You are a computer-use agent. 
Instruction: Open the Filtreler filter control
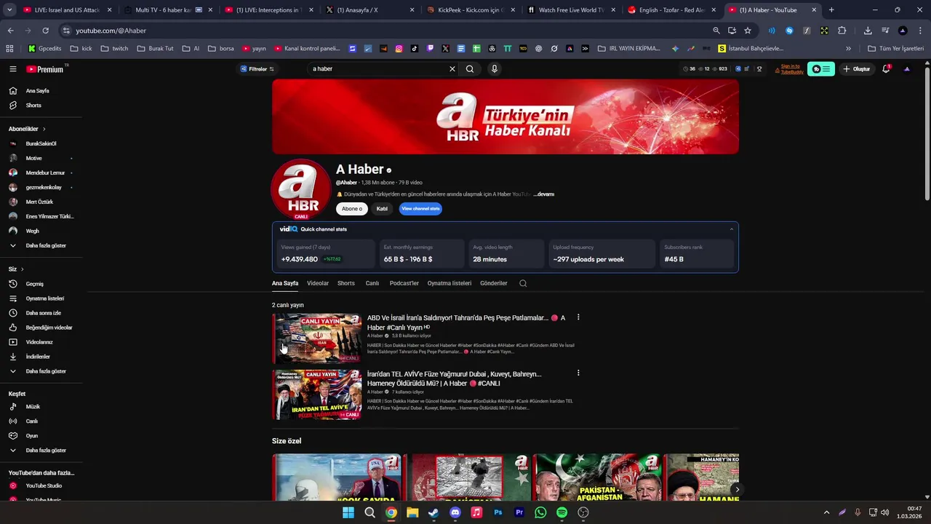(x=257, y=69)
